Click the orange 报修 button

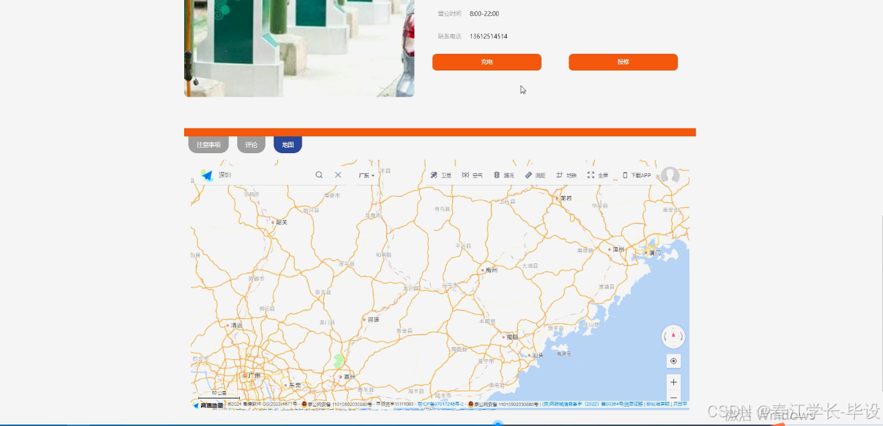click(623, 62)
